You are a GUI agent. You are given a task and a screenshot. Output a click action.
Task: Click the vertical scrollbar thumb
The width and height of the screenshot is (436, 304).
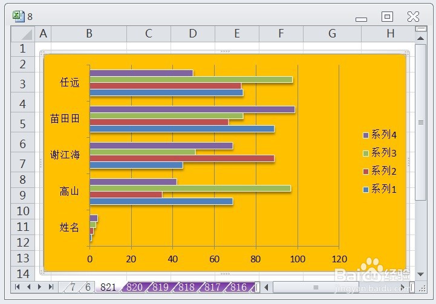click(x=421, y=122)
